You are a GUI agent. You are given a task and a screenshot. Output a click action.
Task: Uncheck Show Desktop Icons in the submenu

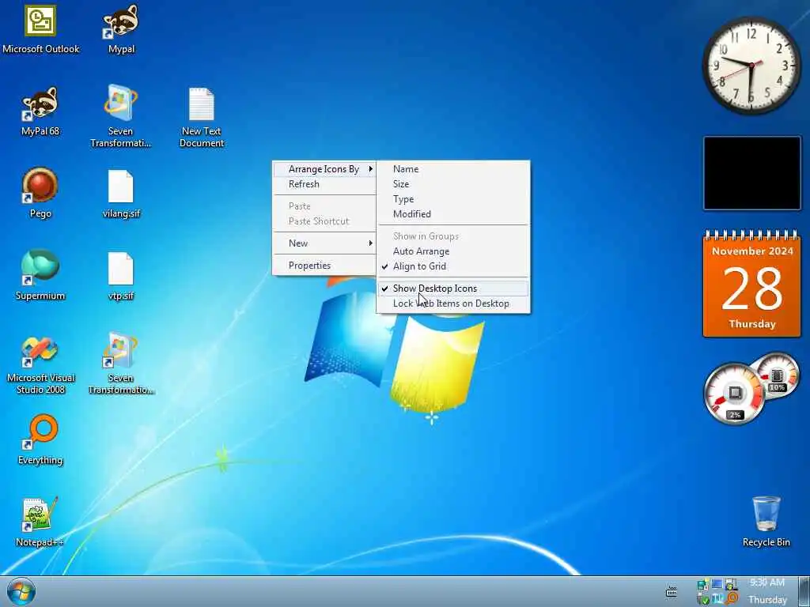click(x=453, y=288)
